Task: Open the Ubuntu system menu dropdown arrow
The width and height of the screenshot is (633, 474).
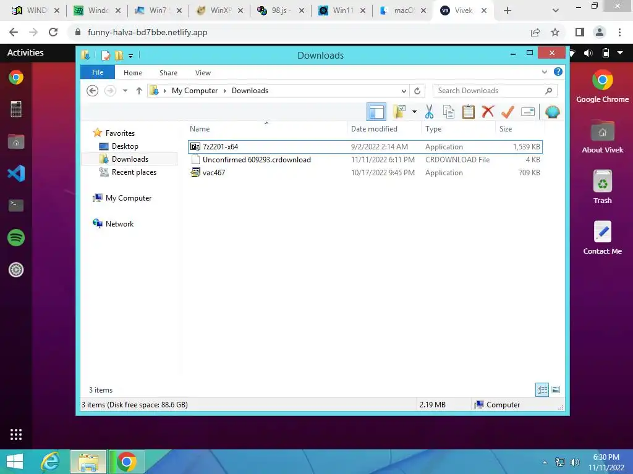Action: 620,53
